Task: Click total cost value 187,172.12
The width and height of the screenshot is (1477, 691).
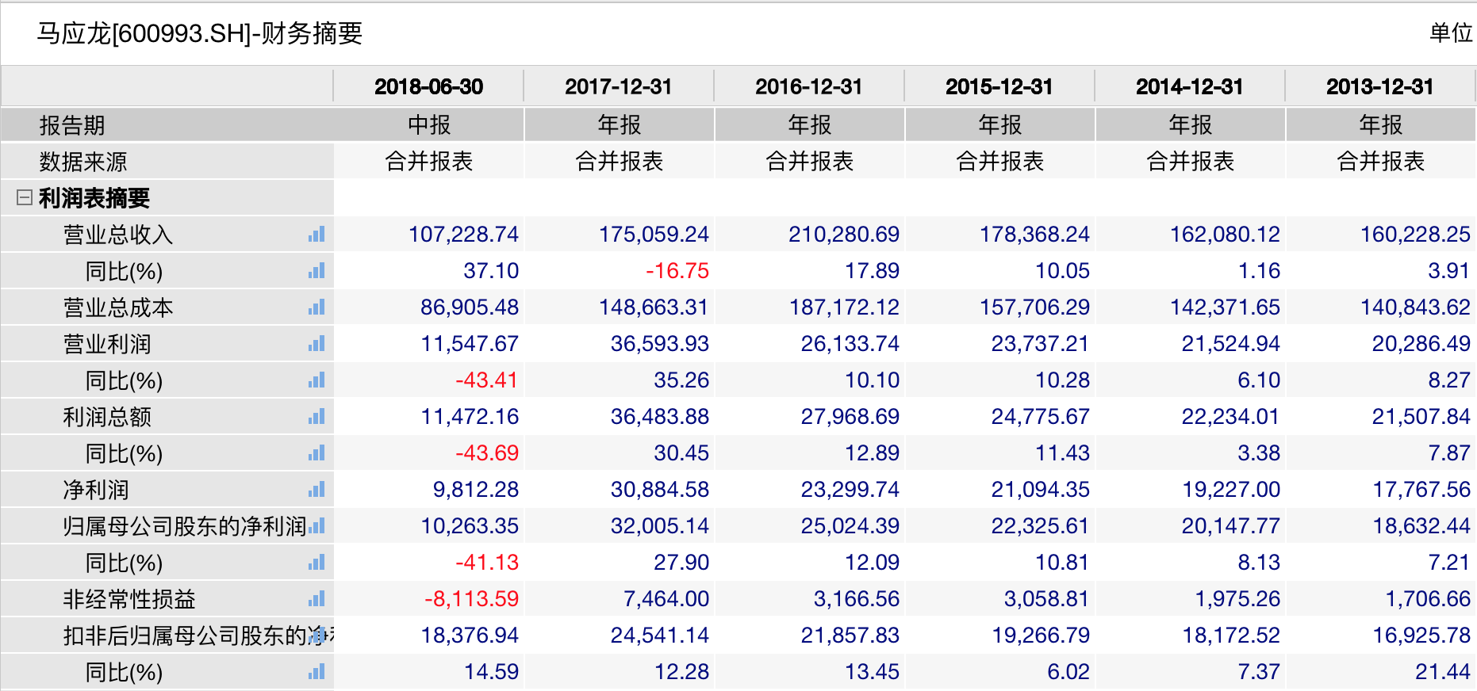Action: [844, 307]
